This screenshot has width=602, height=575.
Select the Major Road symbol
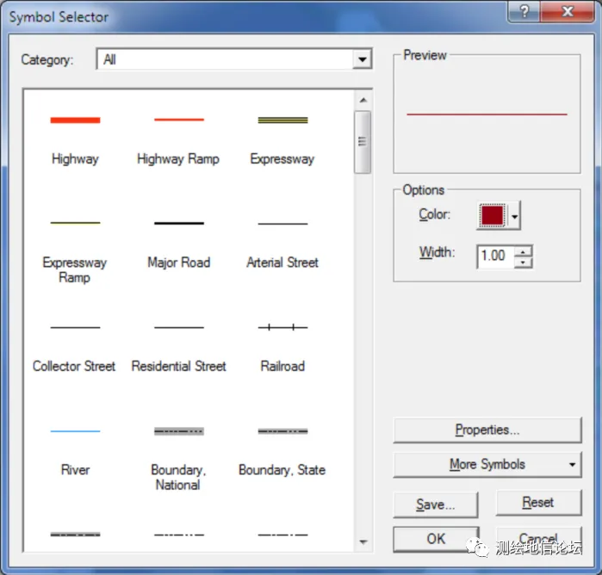[179, 223]
